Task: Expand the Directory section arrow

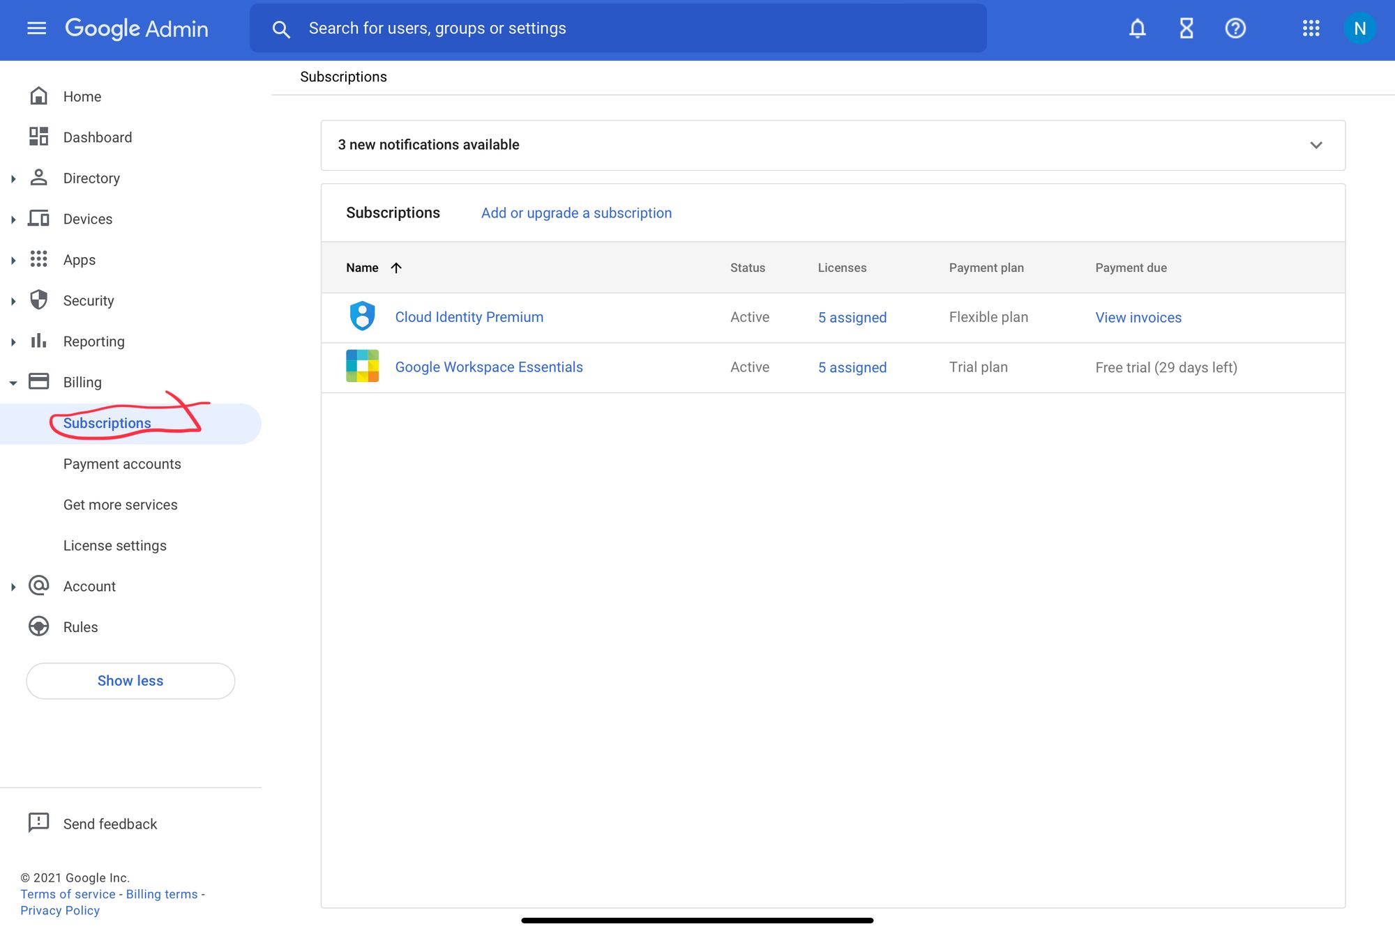Action: pyautogui.click(x=13, y=178)
